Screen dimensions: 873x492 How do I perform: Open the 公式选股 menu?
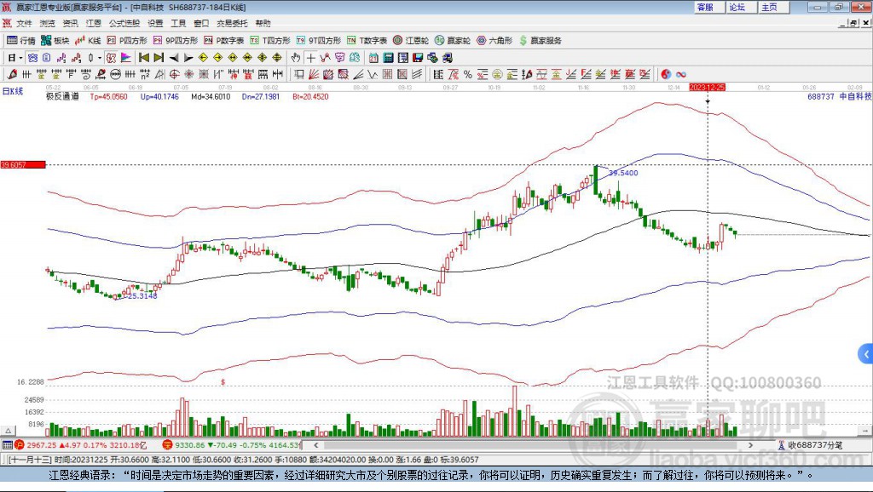tap(124, 23)
